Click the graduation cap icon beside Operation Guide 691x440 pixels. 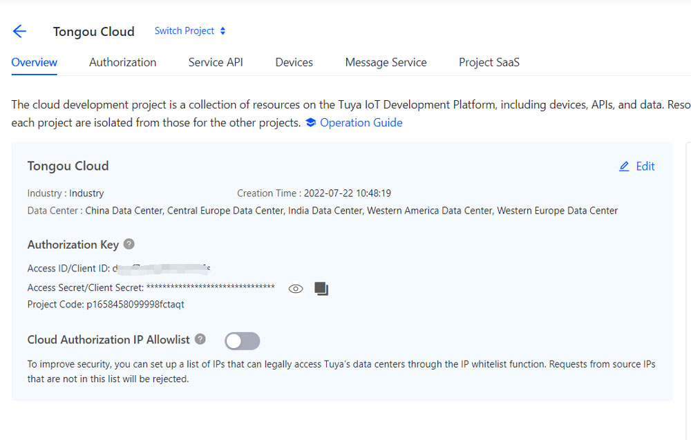tap(311, 123)
